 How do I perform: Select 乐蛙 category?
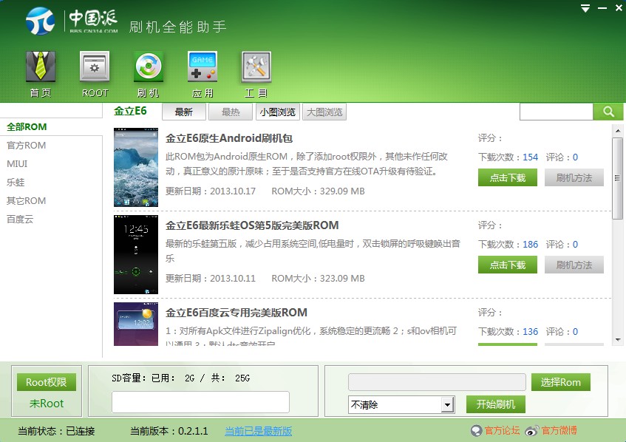pyautogui.click(x=16, y=182)
